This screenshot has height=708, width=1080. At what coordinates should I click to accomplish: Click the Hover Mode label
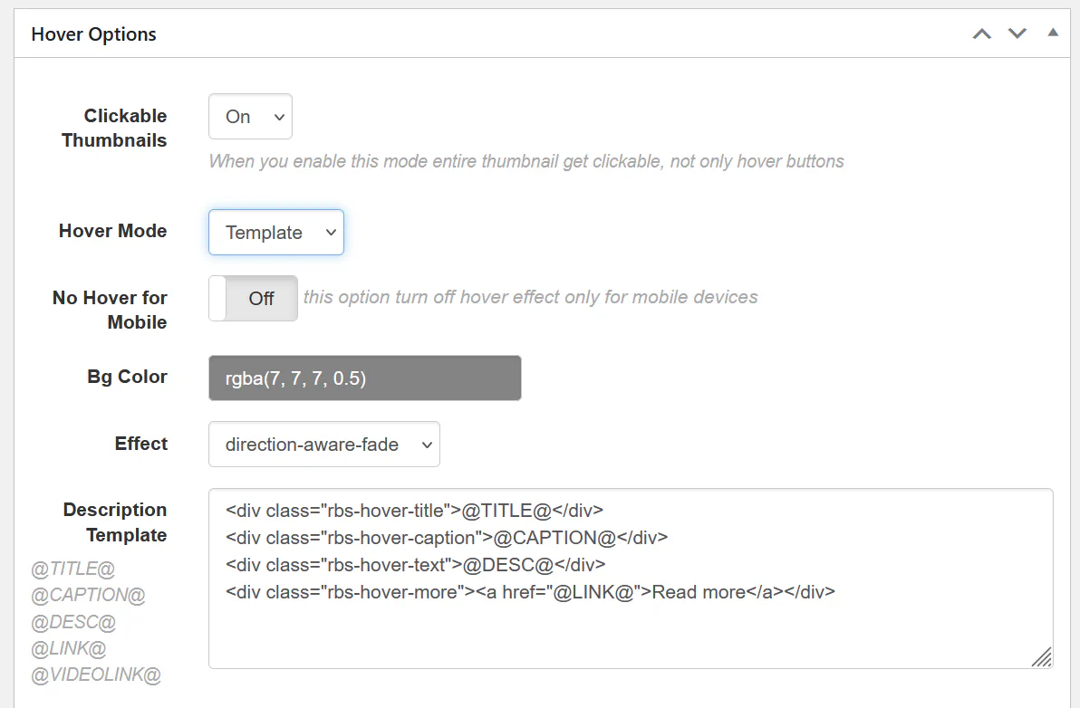point(113,231)
